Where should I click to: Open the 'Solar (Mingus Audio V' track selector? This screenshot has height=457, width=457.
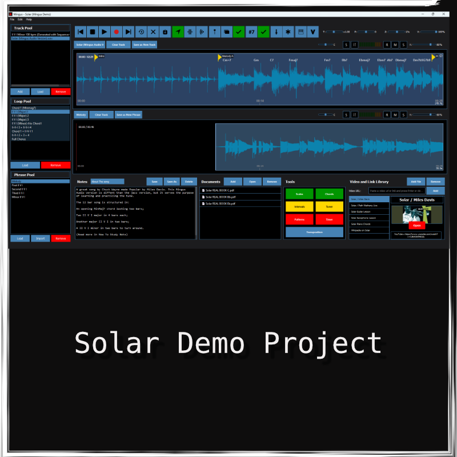90,44
